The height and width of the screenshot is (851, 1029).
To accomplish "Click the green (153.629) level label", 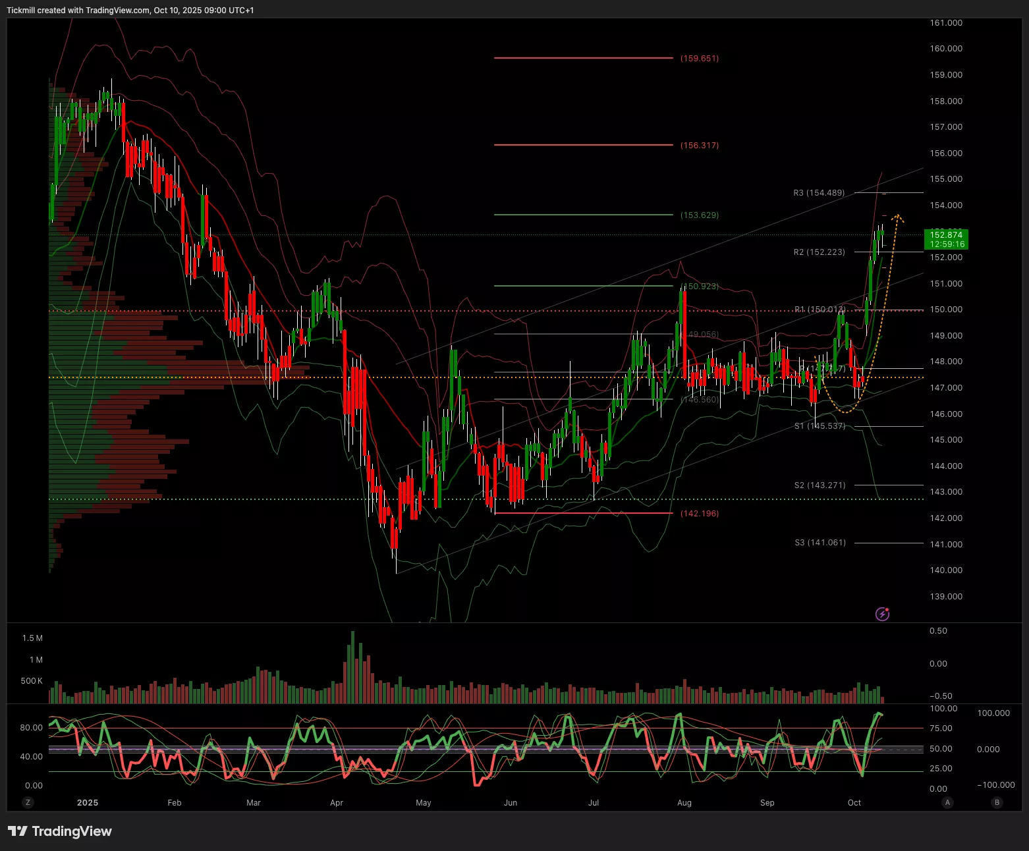I will (x=699, y=215).
